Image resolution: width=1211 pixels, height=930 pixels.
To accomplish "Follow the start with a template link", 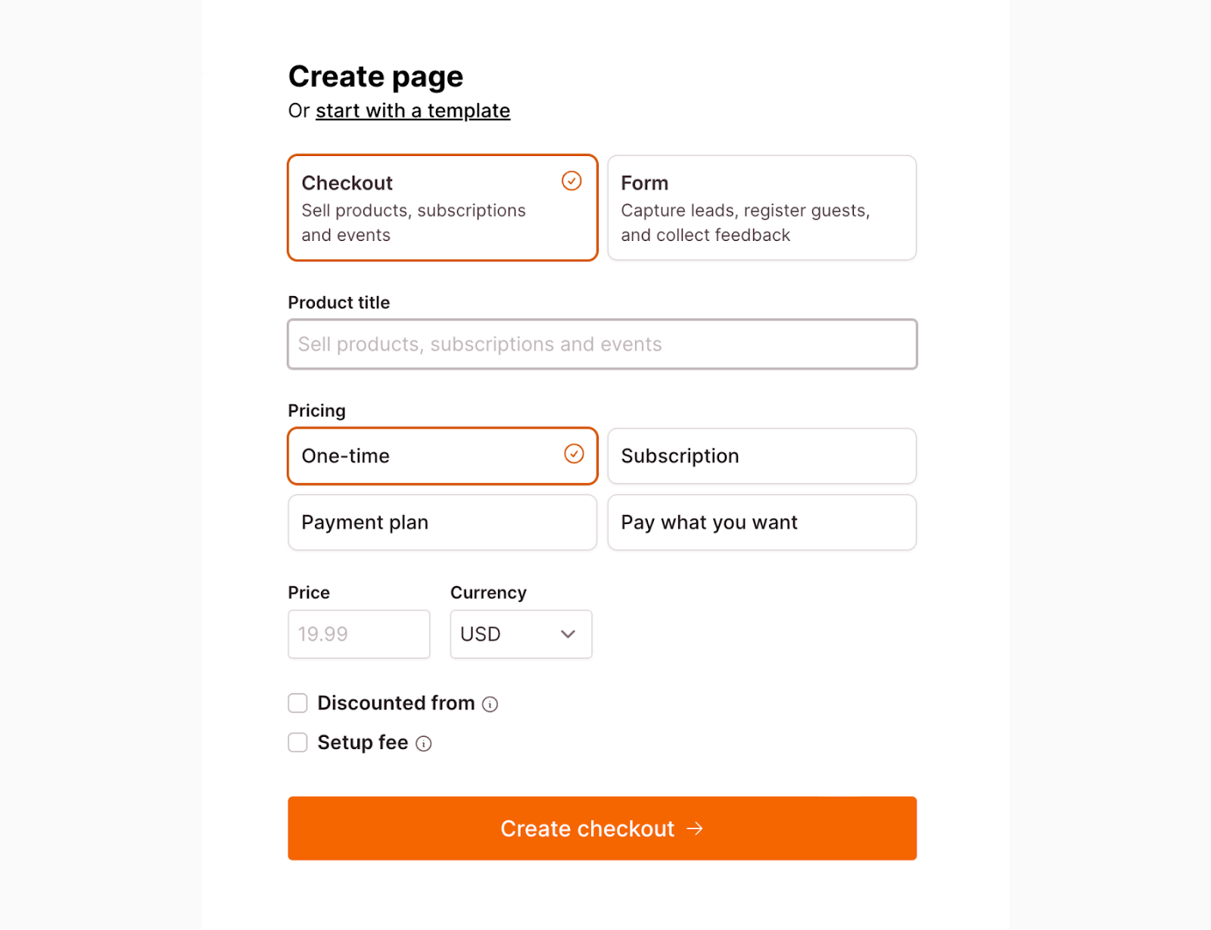I will (x=412, y=111).
